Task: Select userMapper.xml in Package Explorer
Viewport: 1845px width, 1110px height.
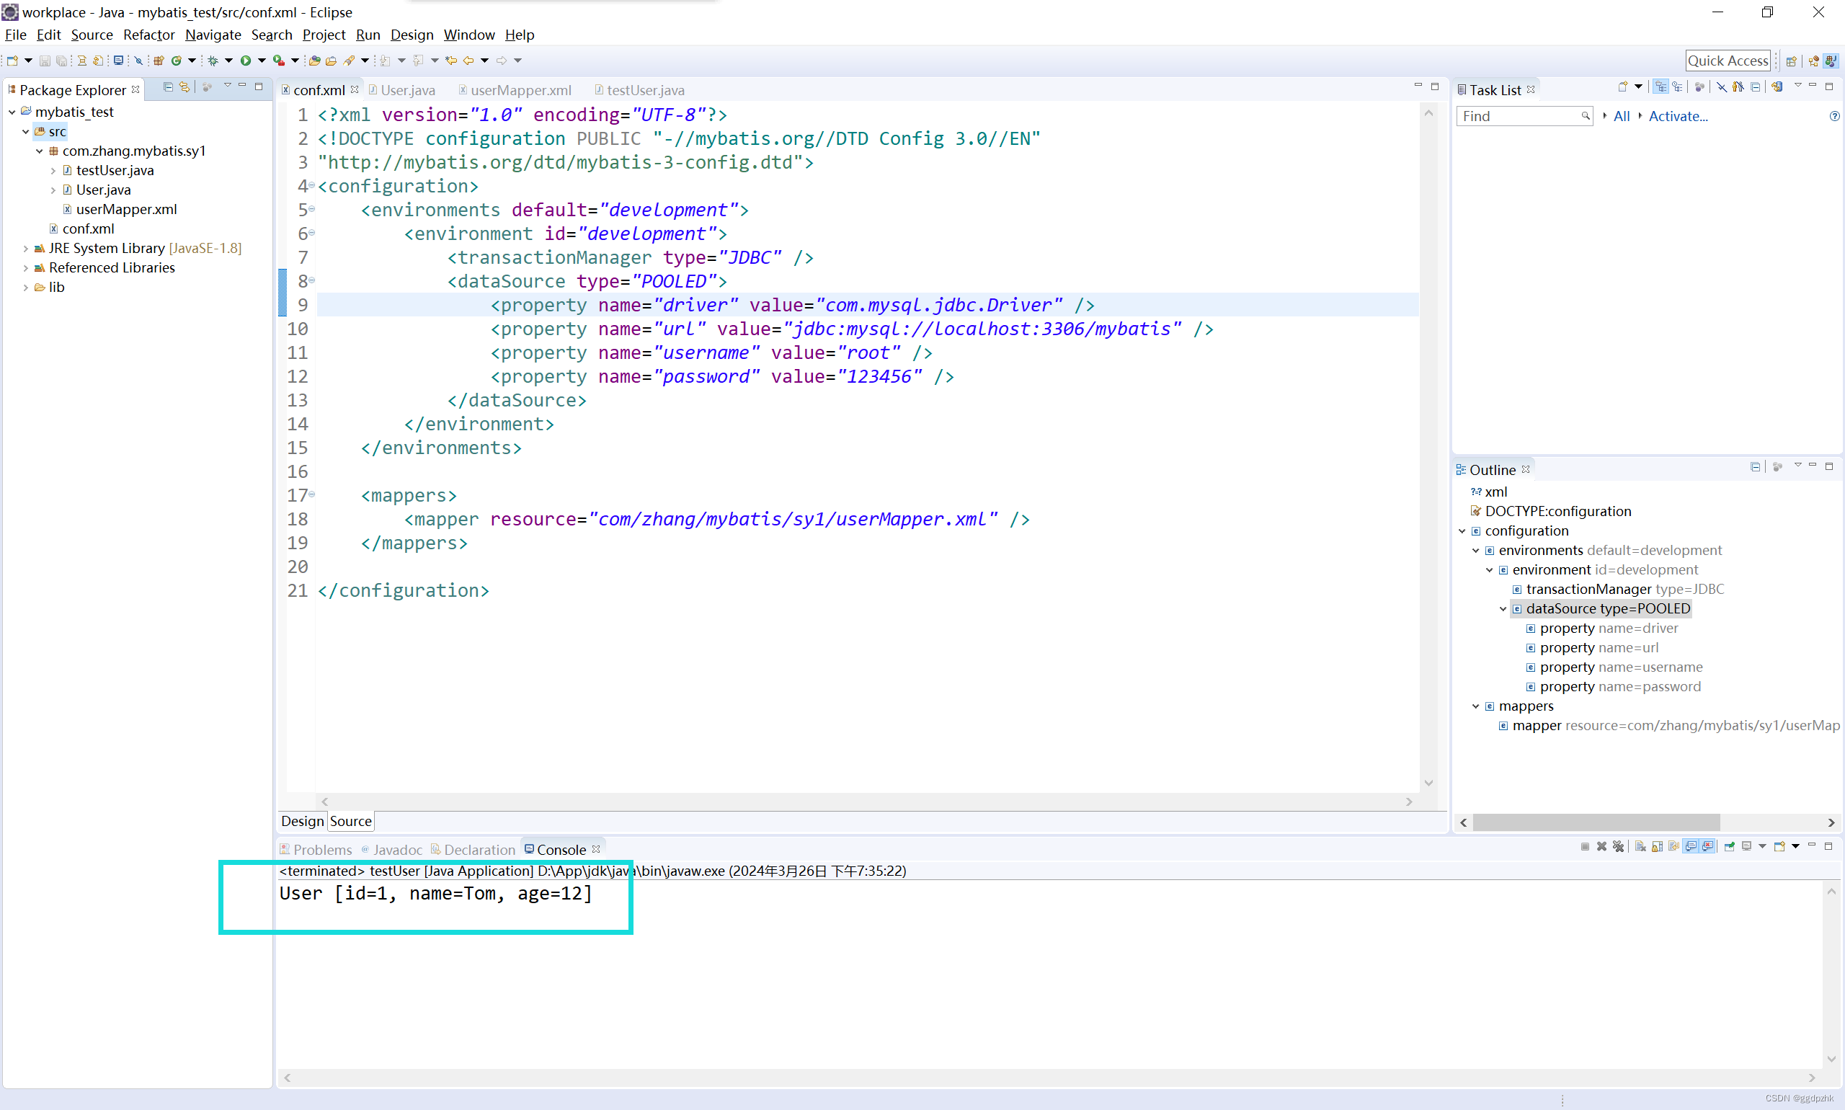Action: click(126, 210)
